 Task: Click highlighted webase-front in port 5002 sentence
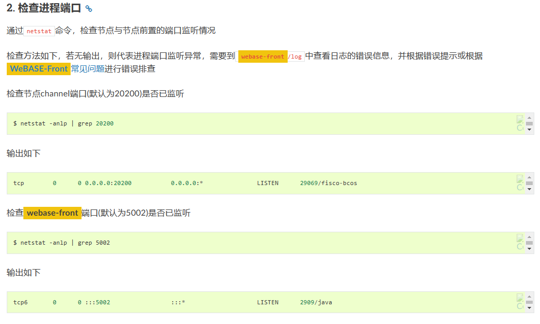(52, 213)
